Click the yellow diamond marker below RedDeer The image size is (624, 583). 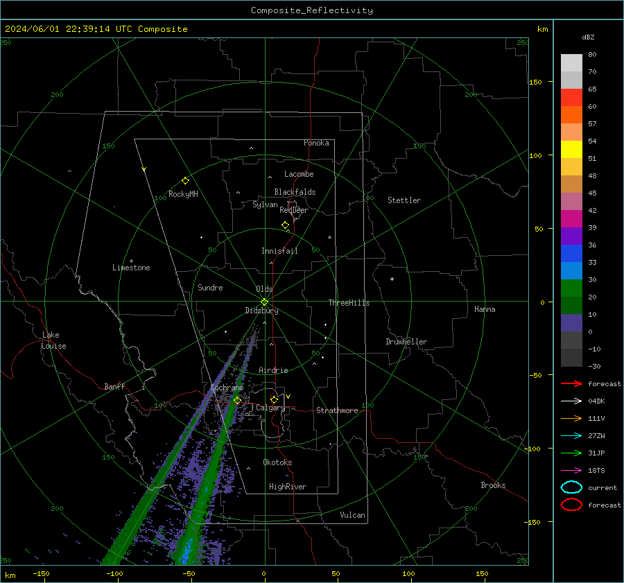[285, 225]
